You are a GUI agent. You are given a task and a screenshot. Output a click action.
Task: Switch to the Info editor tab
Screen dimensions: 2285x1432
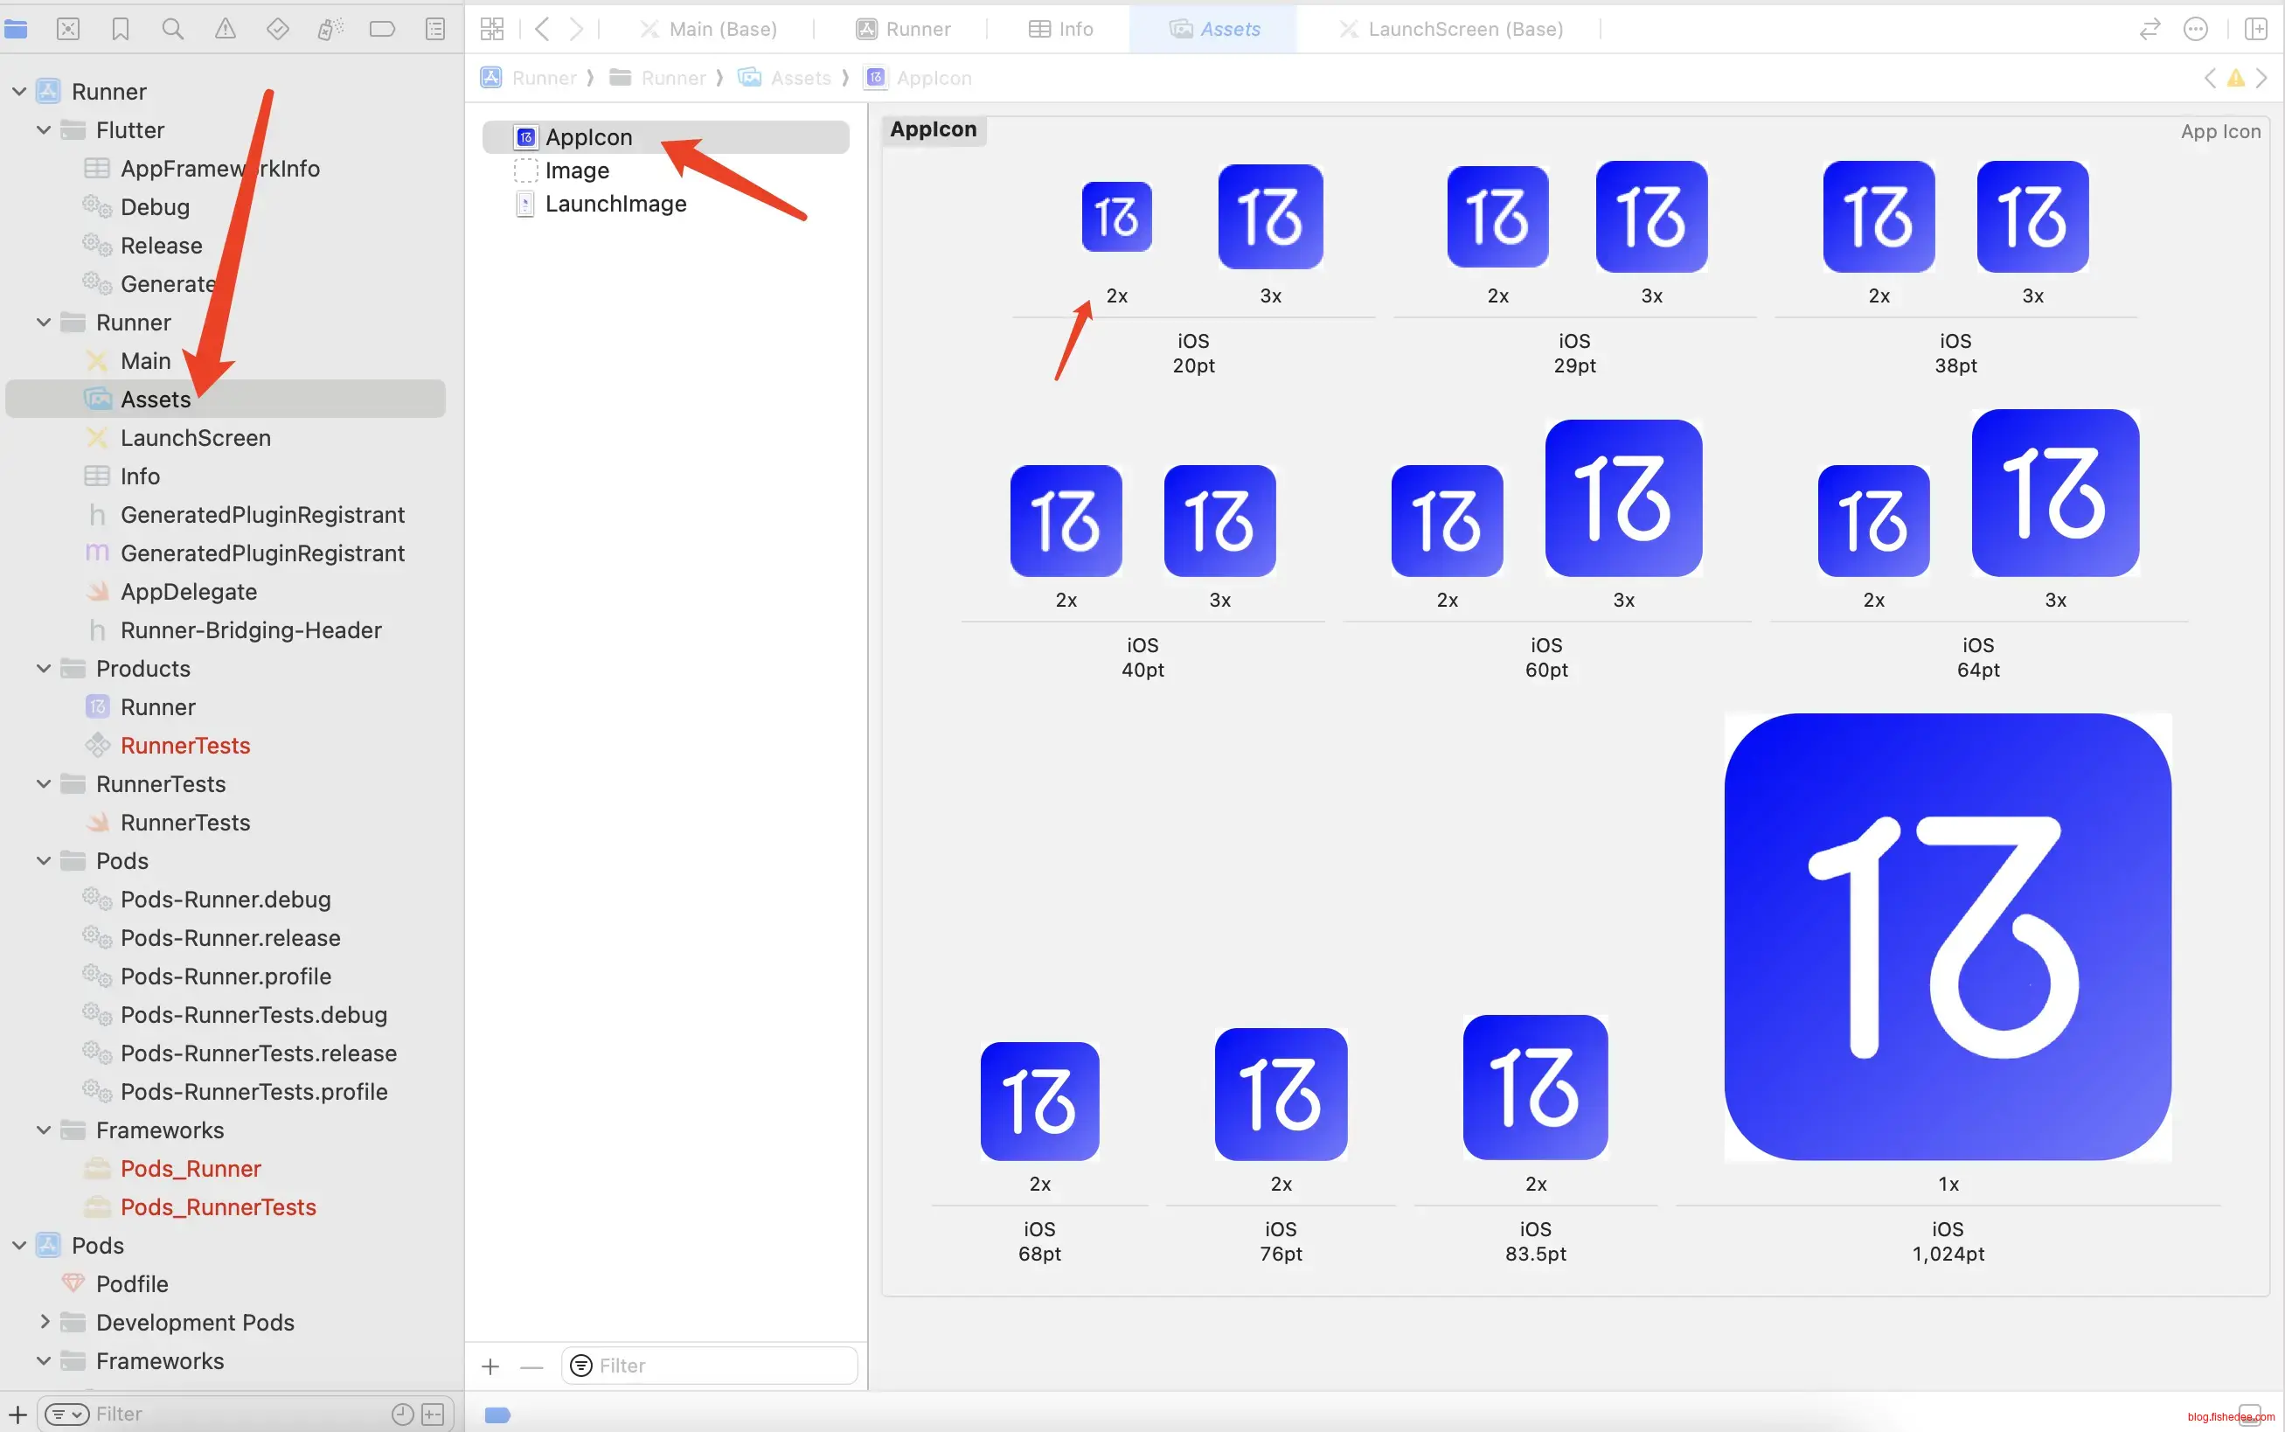coord(1060,30)
